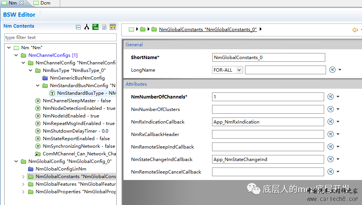The height and width of the screenshot is (205, 362).
Task: Select NmStandardBusType entry in the tree
Action: (86, 93)
